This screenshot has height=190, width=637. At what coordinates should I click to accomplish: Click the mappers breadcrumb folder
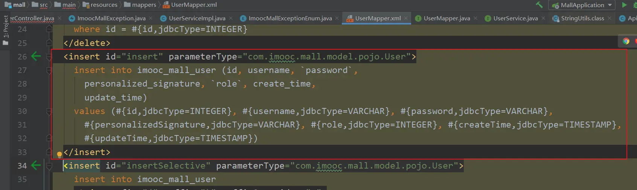pos(140,5)
